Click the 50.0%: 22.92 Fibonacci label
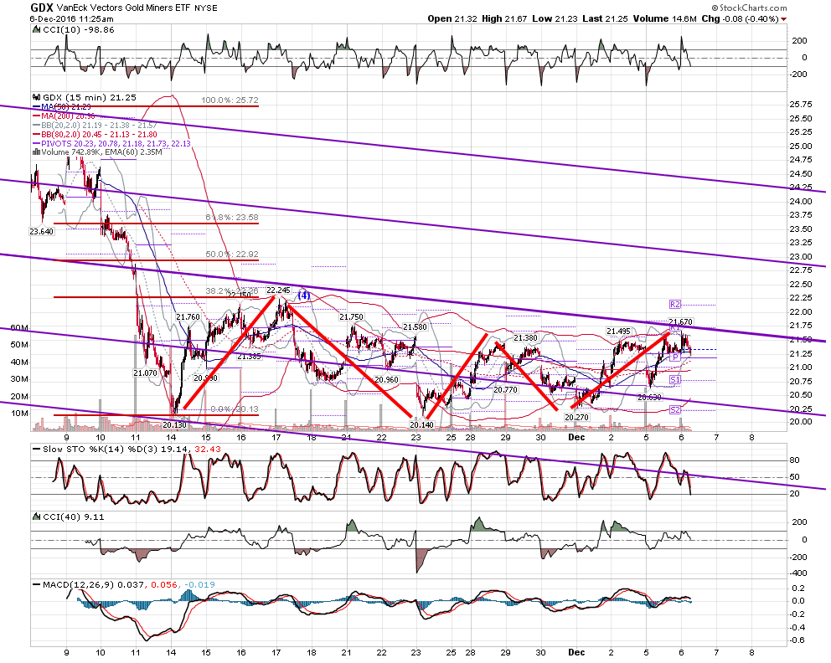831x663 pixels. click(x=232, y=254)
